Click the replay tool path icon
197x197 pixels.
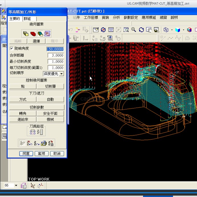pos(36,143)
